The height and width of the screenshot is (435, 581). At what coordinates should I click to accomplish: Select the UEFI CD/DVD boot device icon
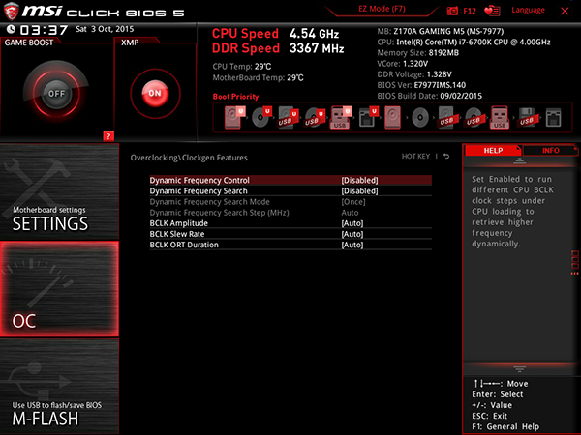pyautogui.click(x=261, y=117)
